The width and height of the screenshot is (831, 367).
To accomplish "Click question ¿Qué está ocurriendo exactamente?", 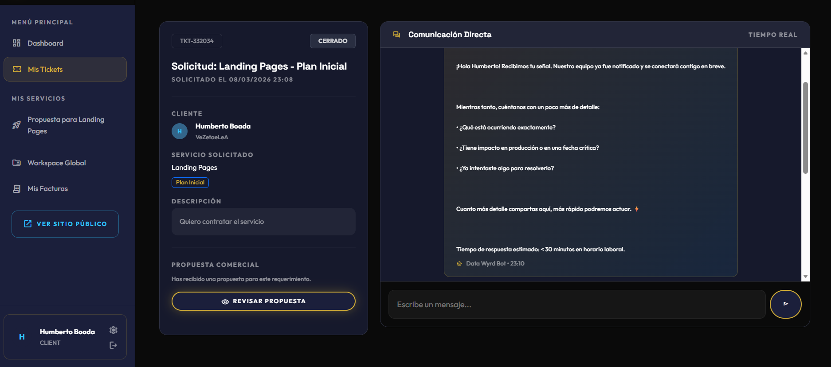I will tap(506, 127).
